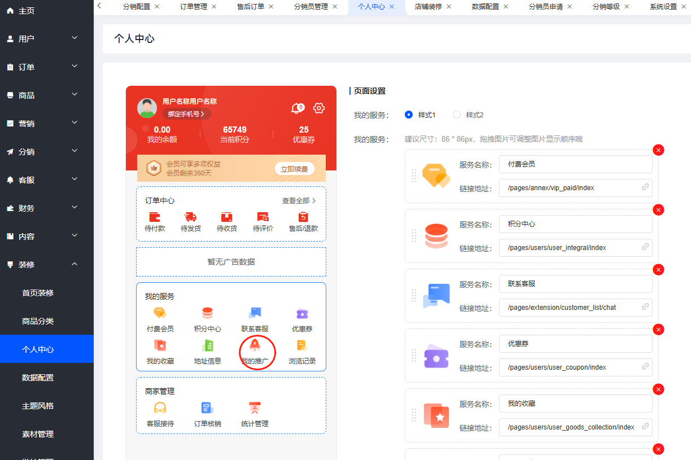The height and width of the screenshot is (460, 691).
Task: Switch to the 分销员管理 tab
Action: (x=311, y=7)
